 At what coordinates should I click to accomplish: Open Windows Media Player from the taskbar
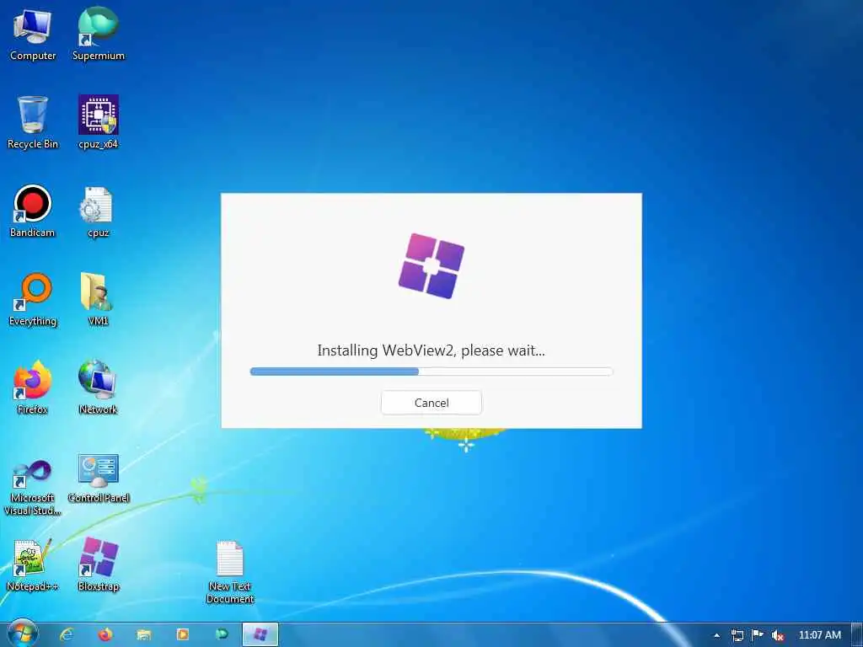point(182,635)
